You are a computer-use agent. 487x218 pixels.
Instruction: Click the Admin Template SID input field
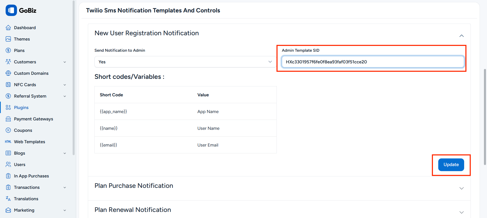(x=372, y=62)
